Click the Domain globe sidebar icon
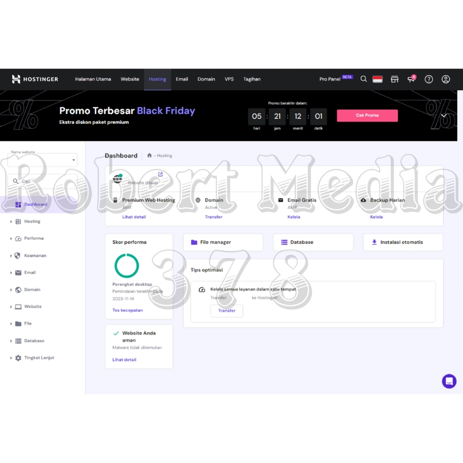 [18, 290]
